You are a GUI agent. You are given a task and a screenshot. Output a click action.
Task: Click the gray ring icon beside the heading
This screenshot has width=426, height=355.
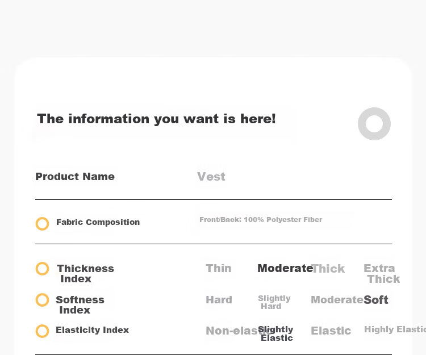374,124
